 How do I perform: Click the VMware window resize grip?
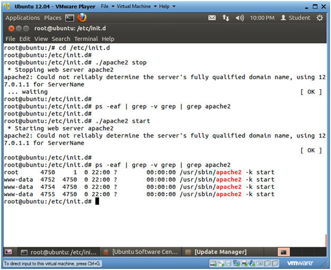tap(324, 264)
